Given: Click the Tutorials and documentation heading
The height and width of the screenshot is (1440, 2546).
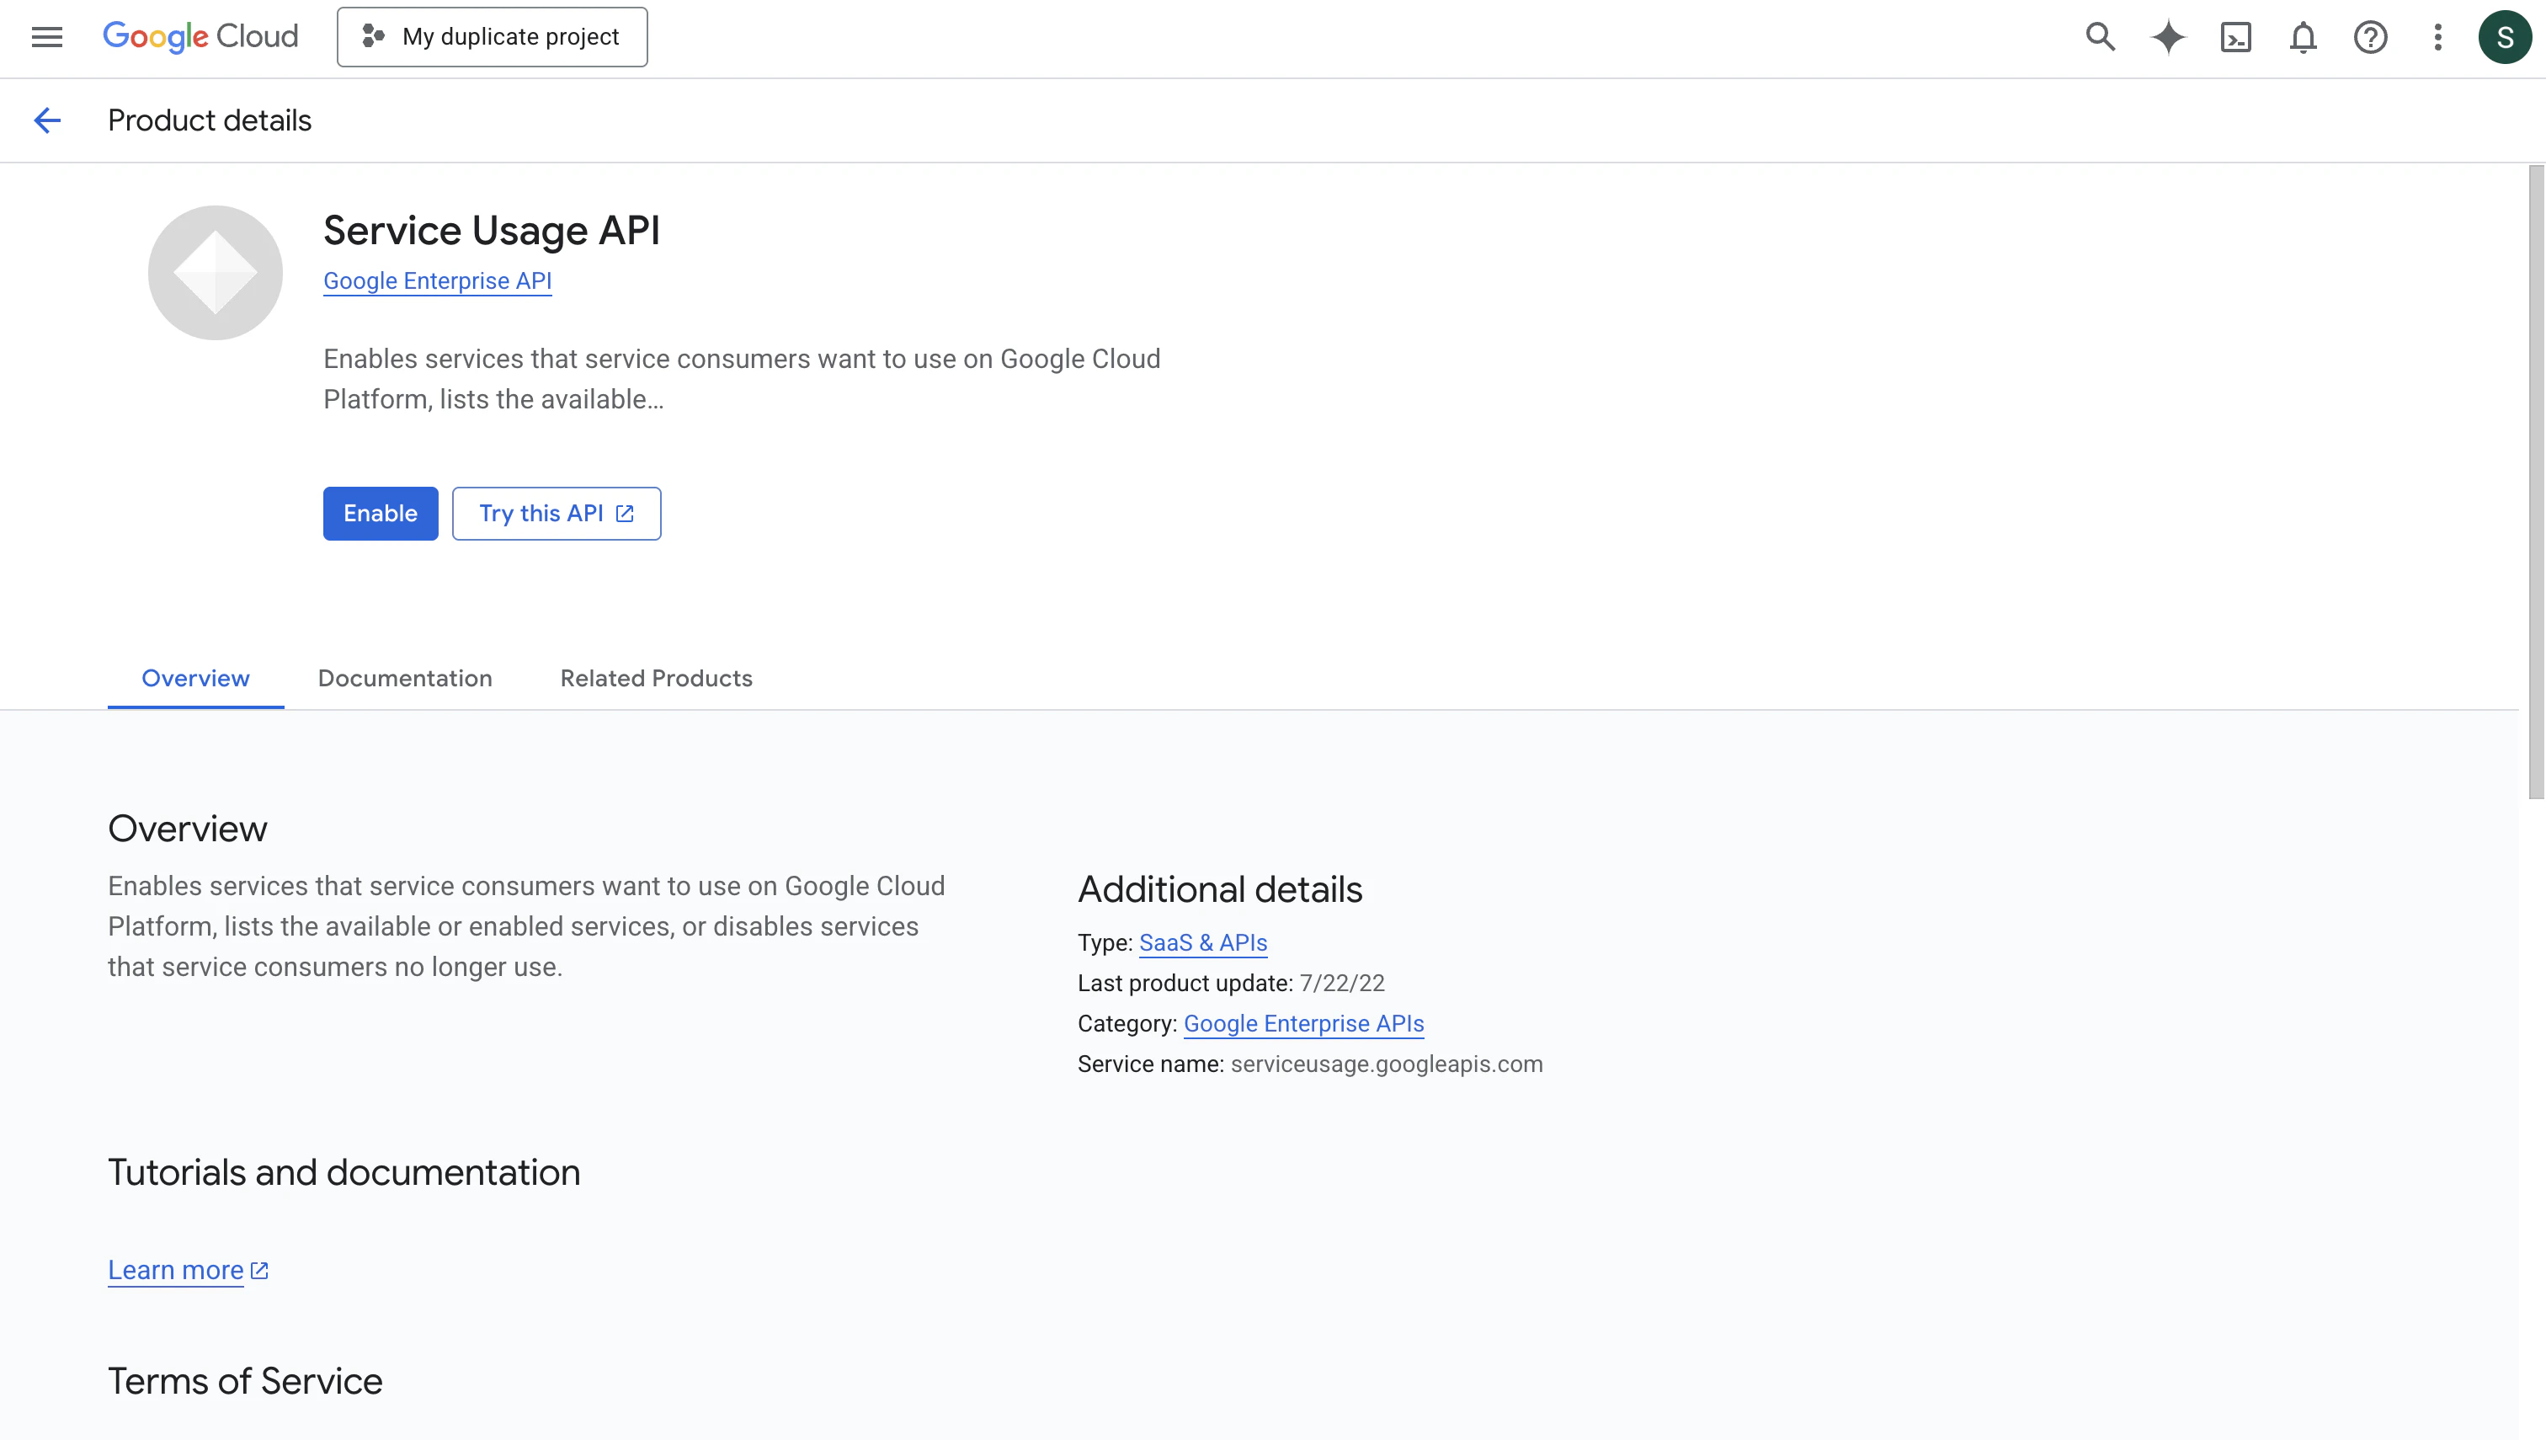Looking at the screenshot, I should [344, 1172].
